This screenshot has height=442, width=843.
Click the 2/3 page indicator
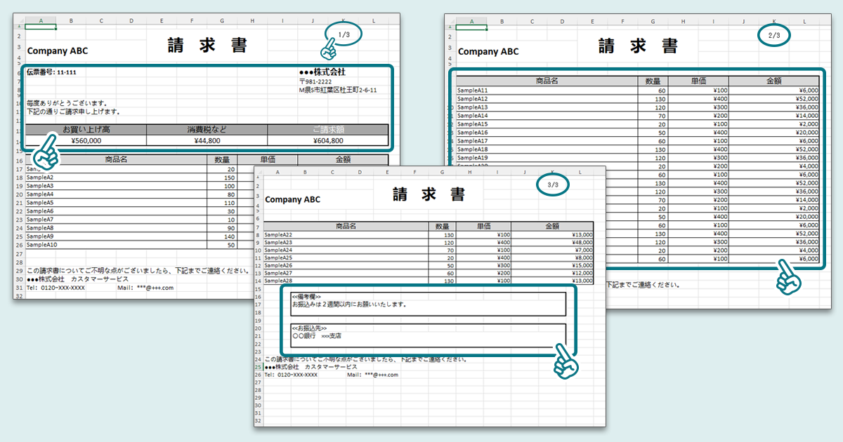pos(775,35)
